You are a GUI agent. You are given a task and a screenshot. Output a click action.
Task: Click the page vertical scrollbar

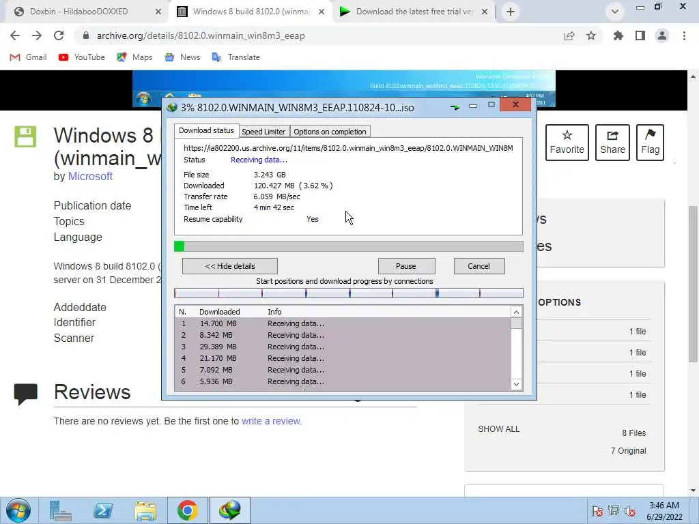tap(694, 283)
